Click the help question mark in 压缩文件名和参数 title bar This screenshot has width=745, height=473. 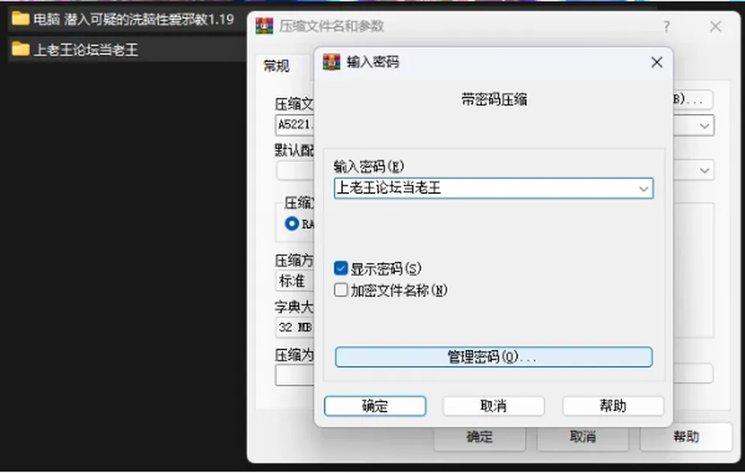[x=667, y=26]
